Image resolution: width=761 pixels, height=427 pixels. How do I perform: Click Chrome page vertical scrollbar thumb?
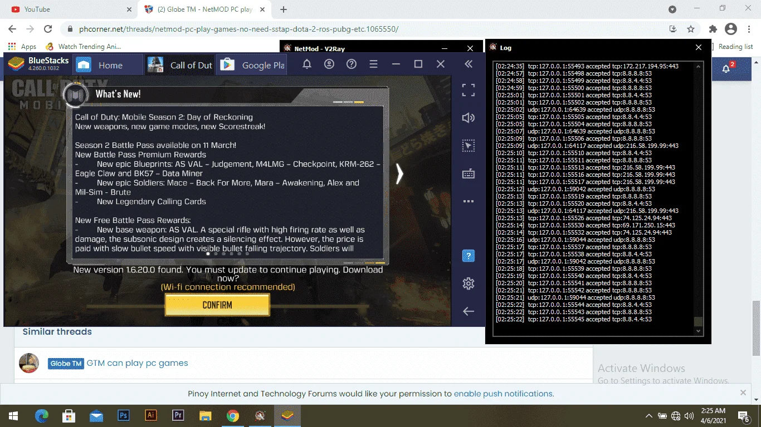756,328
